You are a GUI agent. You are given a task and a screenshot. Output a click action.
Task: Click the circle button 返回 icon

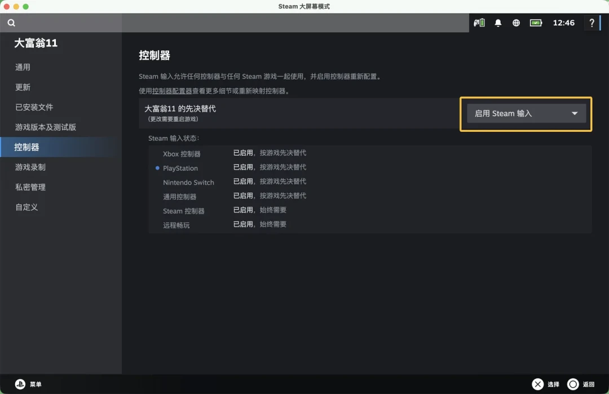coord(573,384)
